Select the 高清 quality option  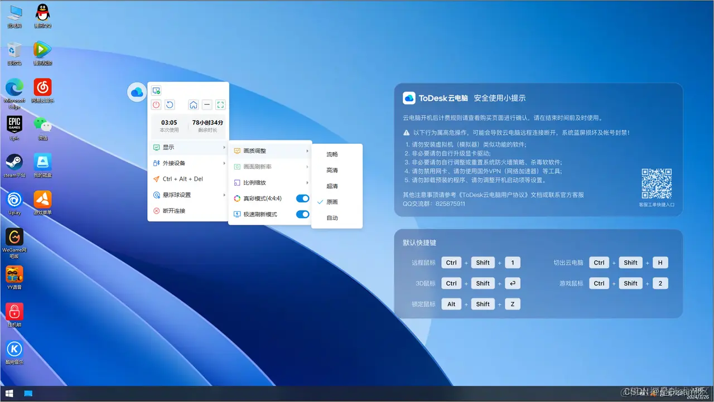point(331,170)
